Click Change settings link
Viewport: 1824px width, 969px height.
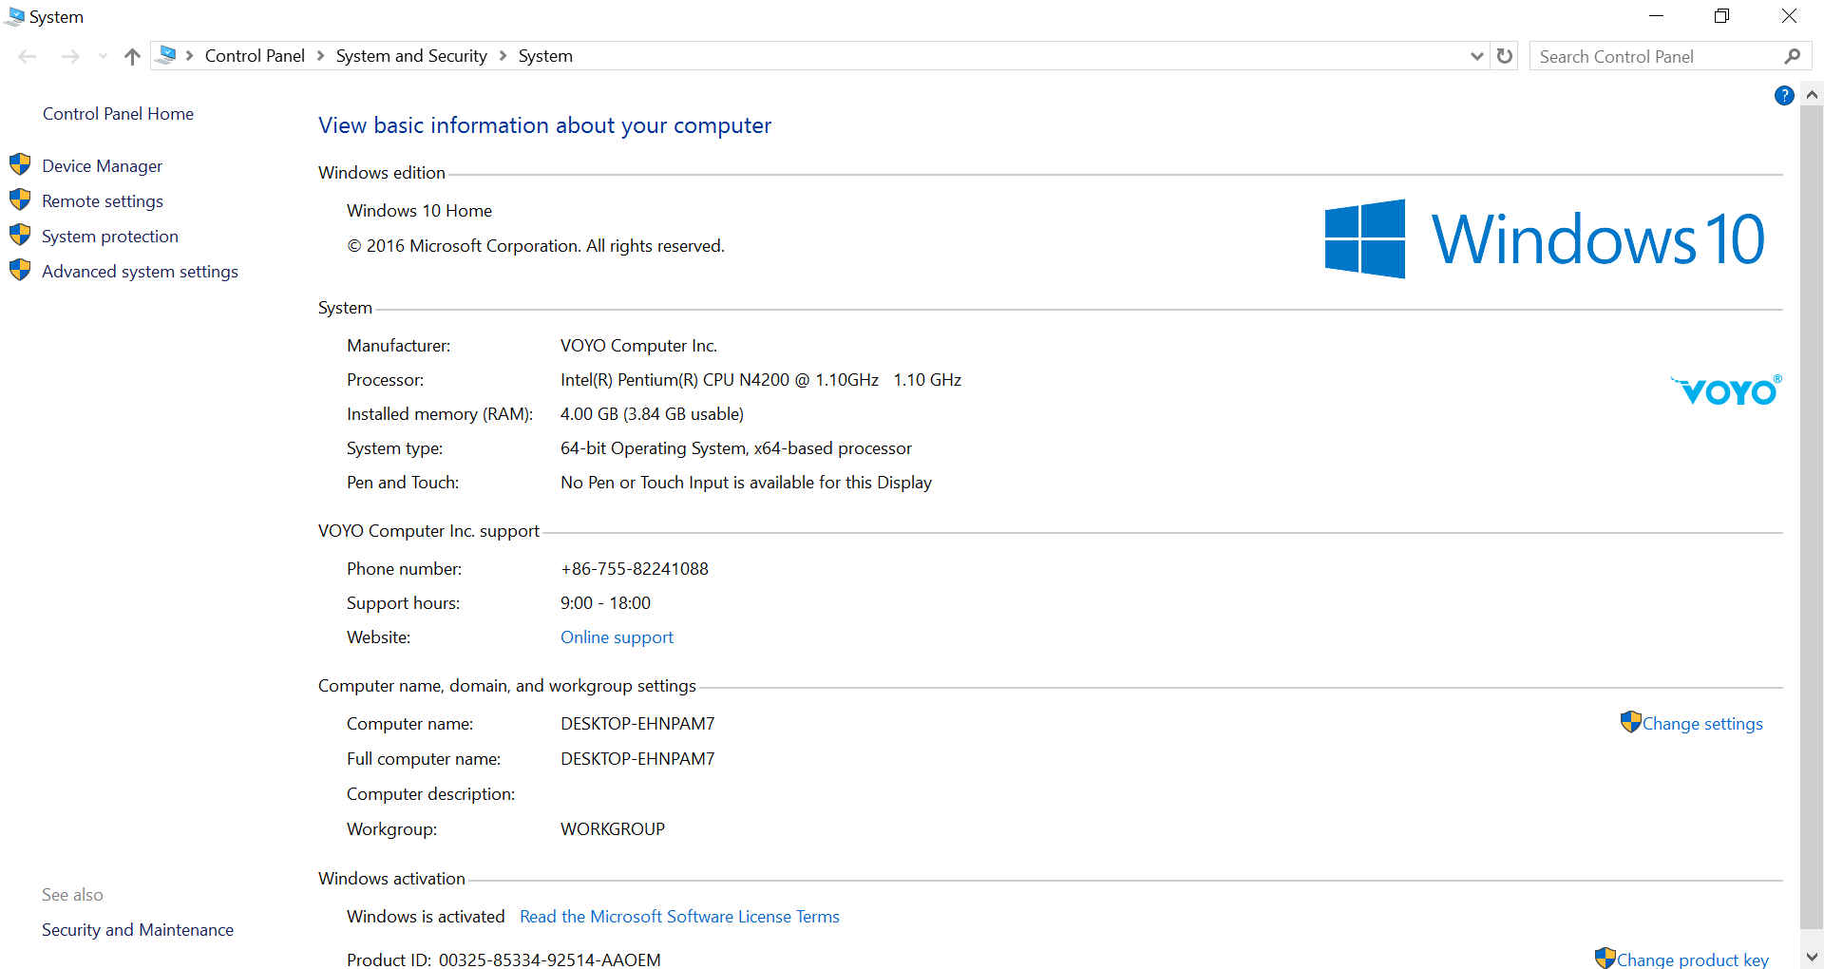1702,724
